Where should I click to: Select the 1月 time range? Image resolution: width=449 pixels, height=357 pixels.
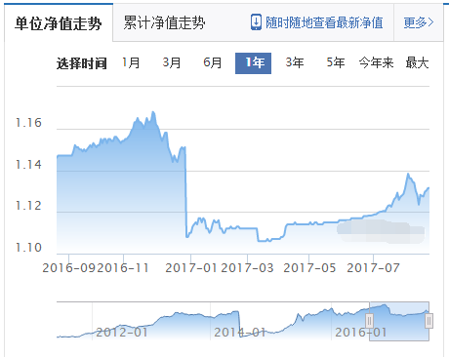click(x=131, y=62)
